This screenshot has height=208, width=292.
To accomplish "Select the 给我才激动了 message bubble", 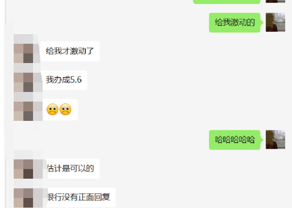I will point(70,51).
